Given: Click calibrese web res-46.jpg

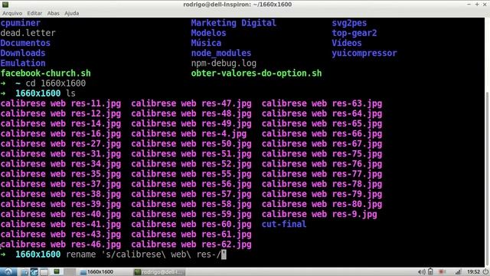Looking at the screenshot, I should click(x=60, y=244).
